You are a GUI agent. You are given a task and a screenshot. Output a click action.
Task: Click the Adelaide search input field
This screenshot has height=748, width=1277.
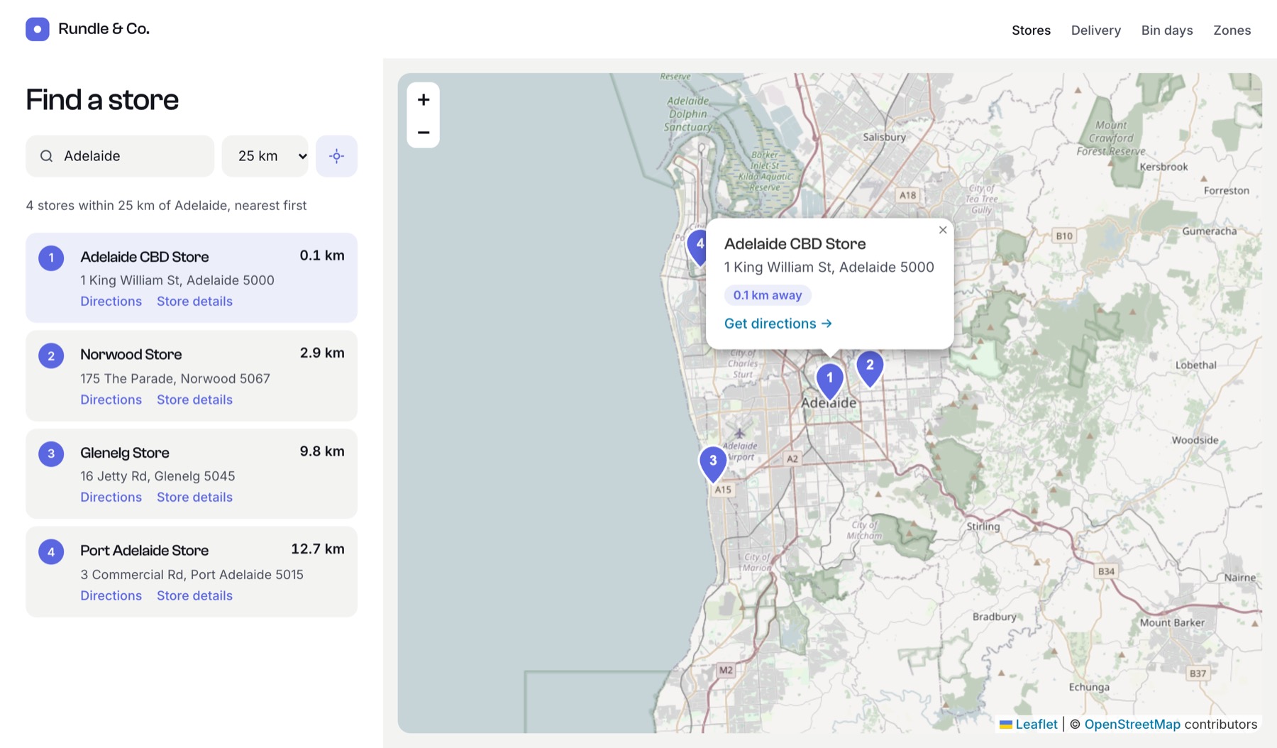pos(120,156)
